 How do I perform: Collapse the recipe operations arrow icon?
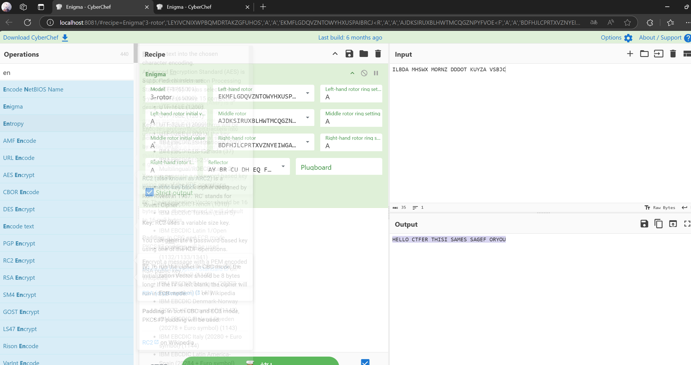[x=335, y=54]
